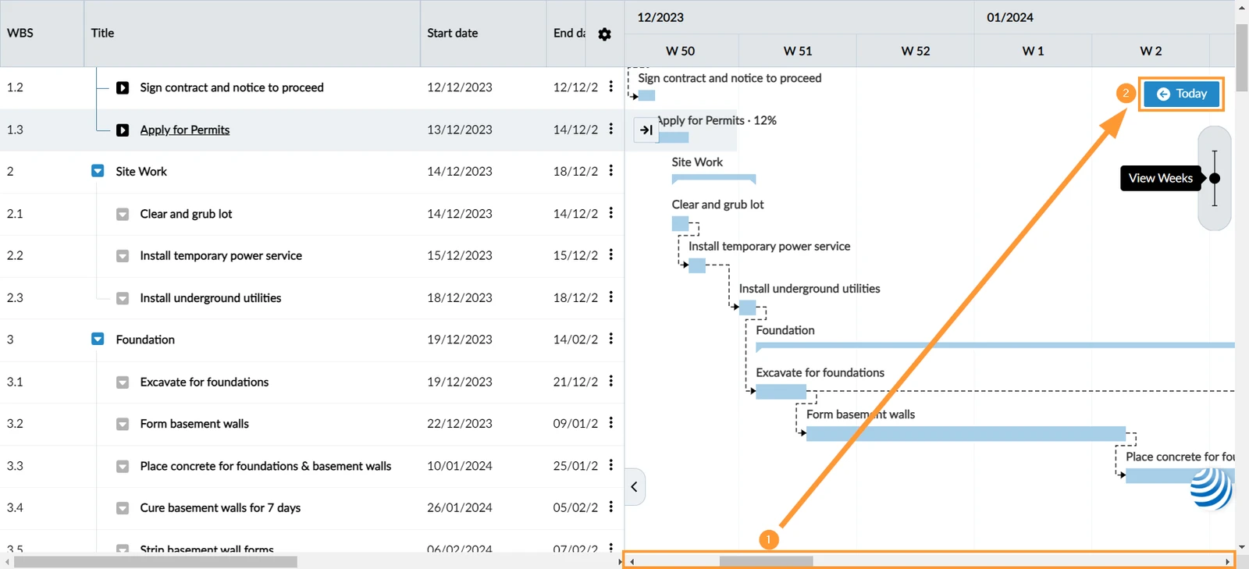Open the Apply for Permits link
Image resolution: width=1249 pixels, height=569 pixels.
click(x=185, y=130)
